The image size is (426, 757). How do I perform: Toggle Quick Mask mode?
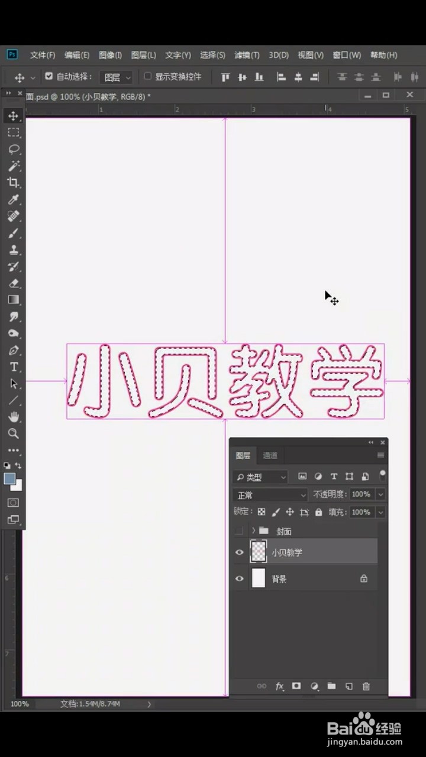(14, 503)
